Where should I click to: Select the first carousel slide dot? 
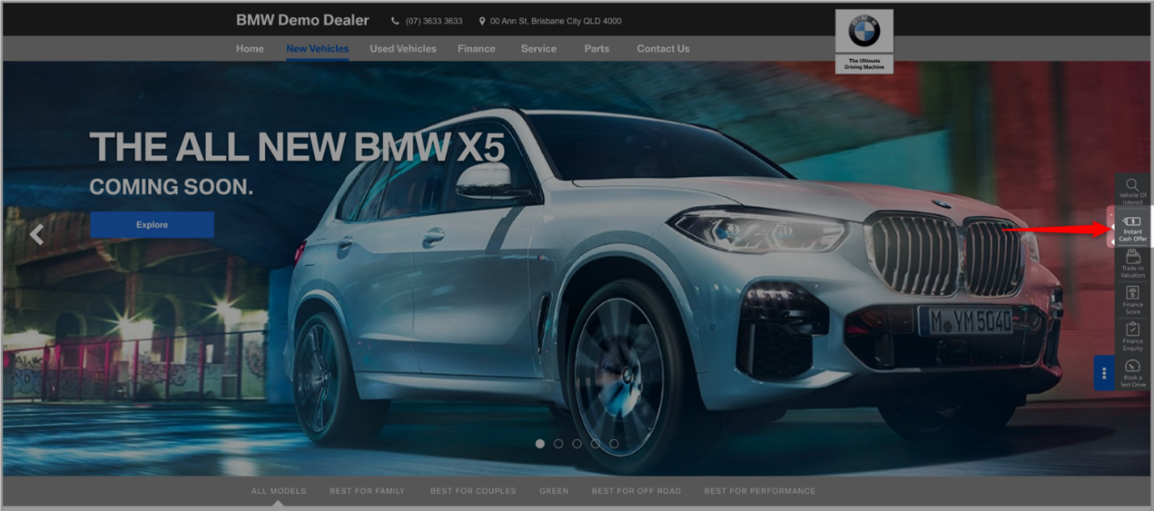[539, 444]
